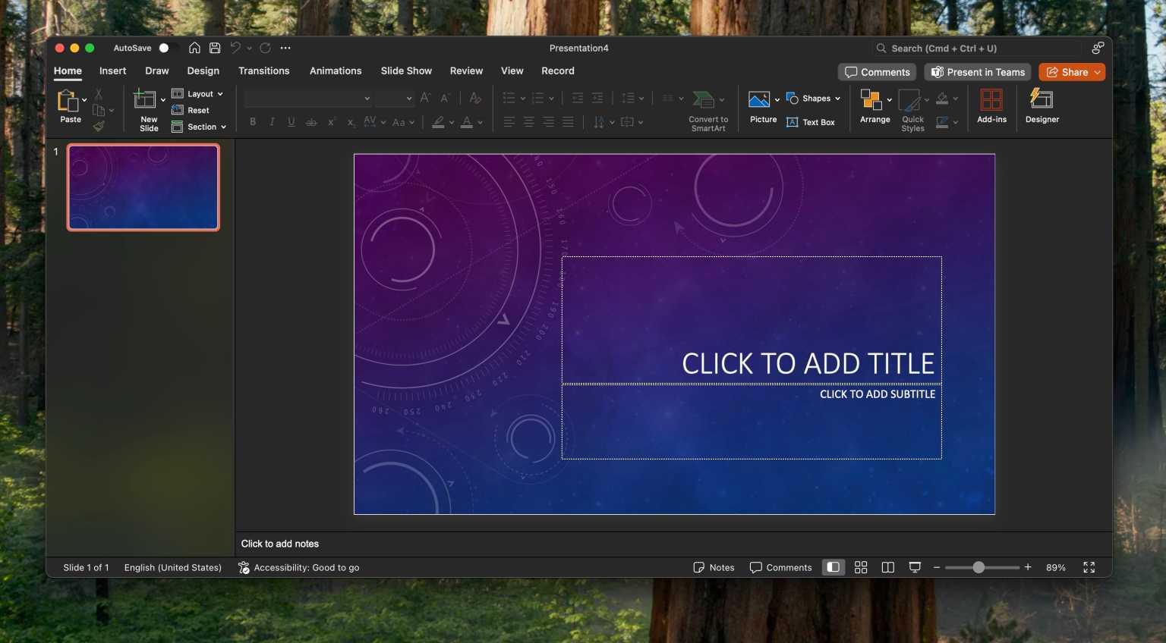Image resolution: width=1166 pixels, height=643 pixels.
Task: Launch the Designer pane
Action: [x=1041, y=106]
